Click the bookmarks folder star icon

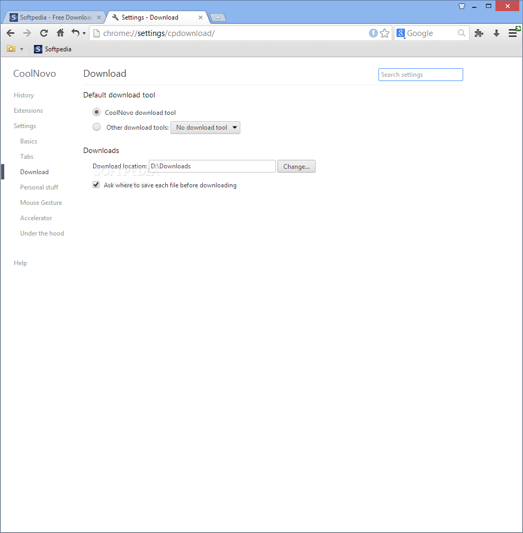coord(11,49)
